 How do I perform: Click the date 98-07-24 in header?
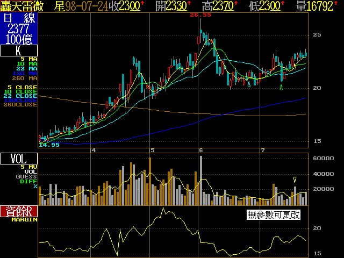(86, 6)
